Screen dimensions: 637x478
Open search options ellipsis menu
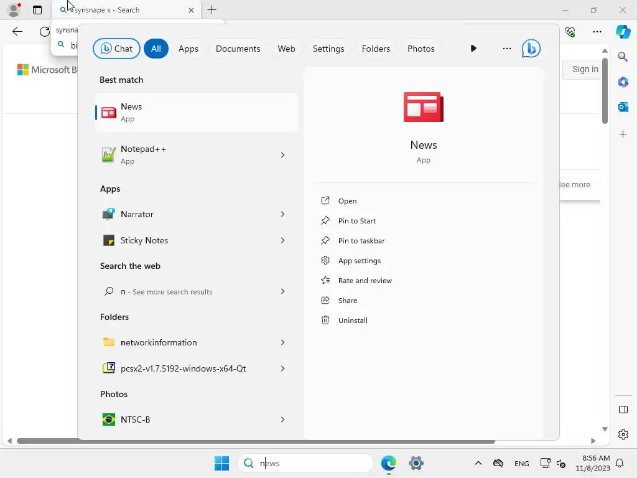pos(506,49)
